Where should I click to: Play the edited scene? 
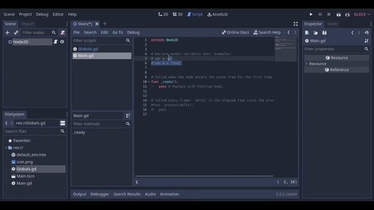(x=338, y=15)
